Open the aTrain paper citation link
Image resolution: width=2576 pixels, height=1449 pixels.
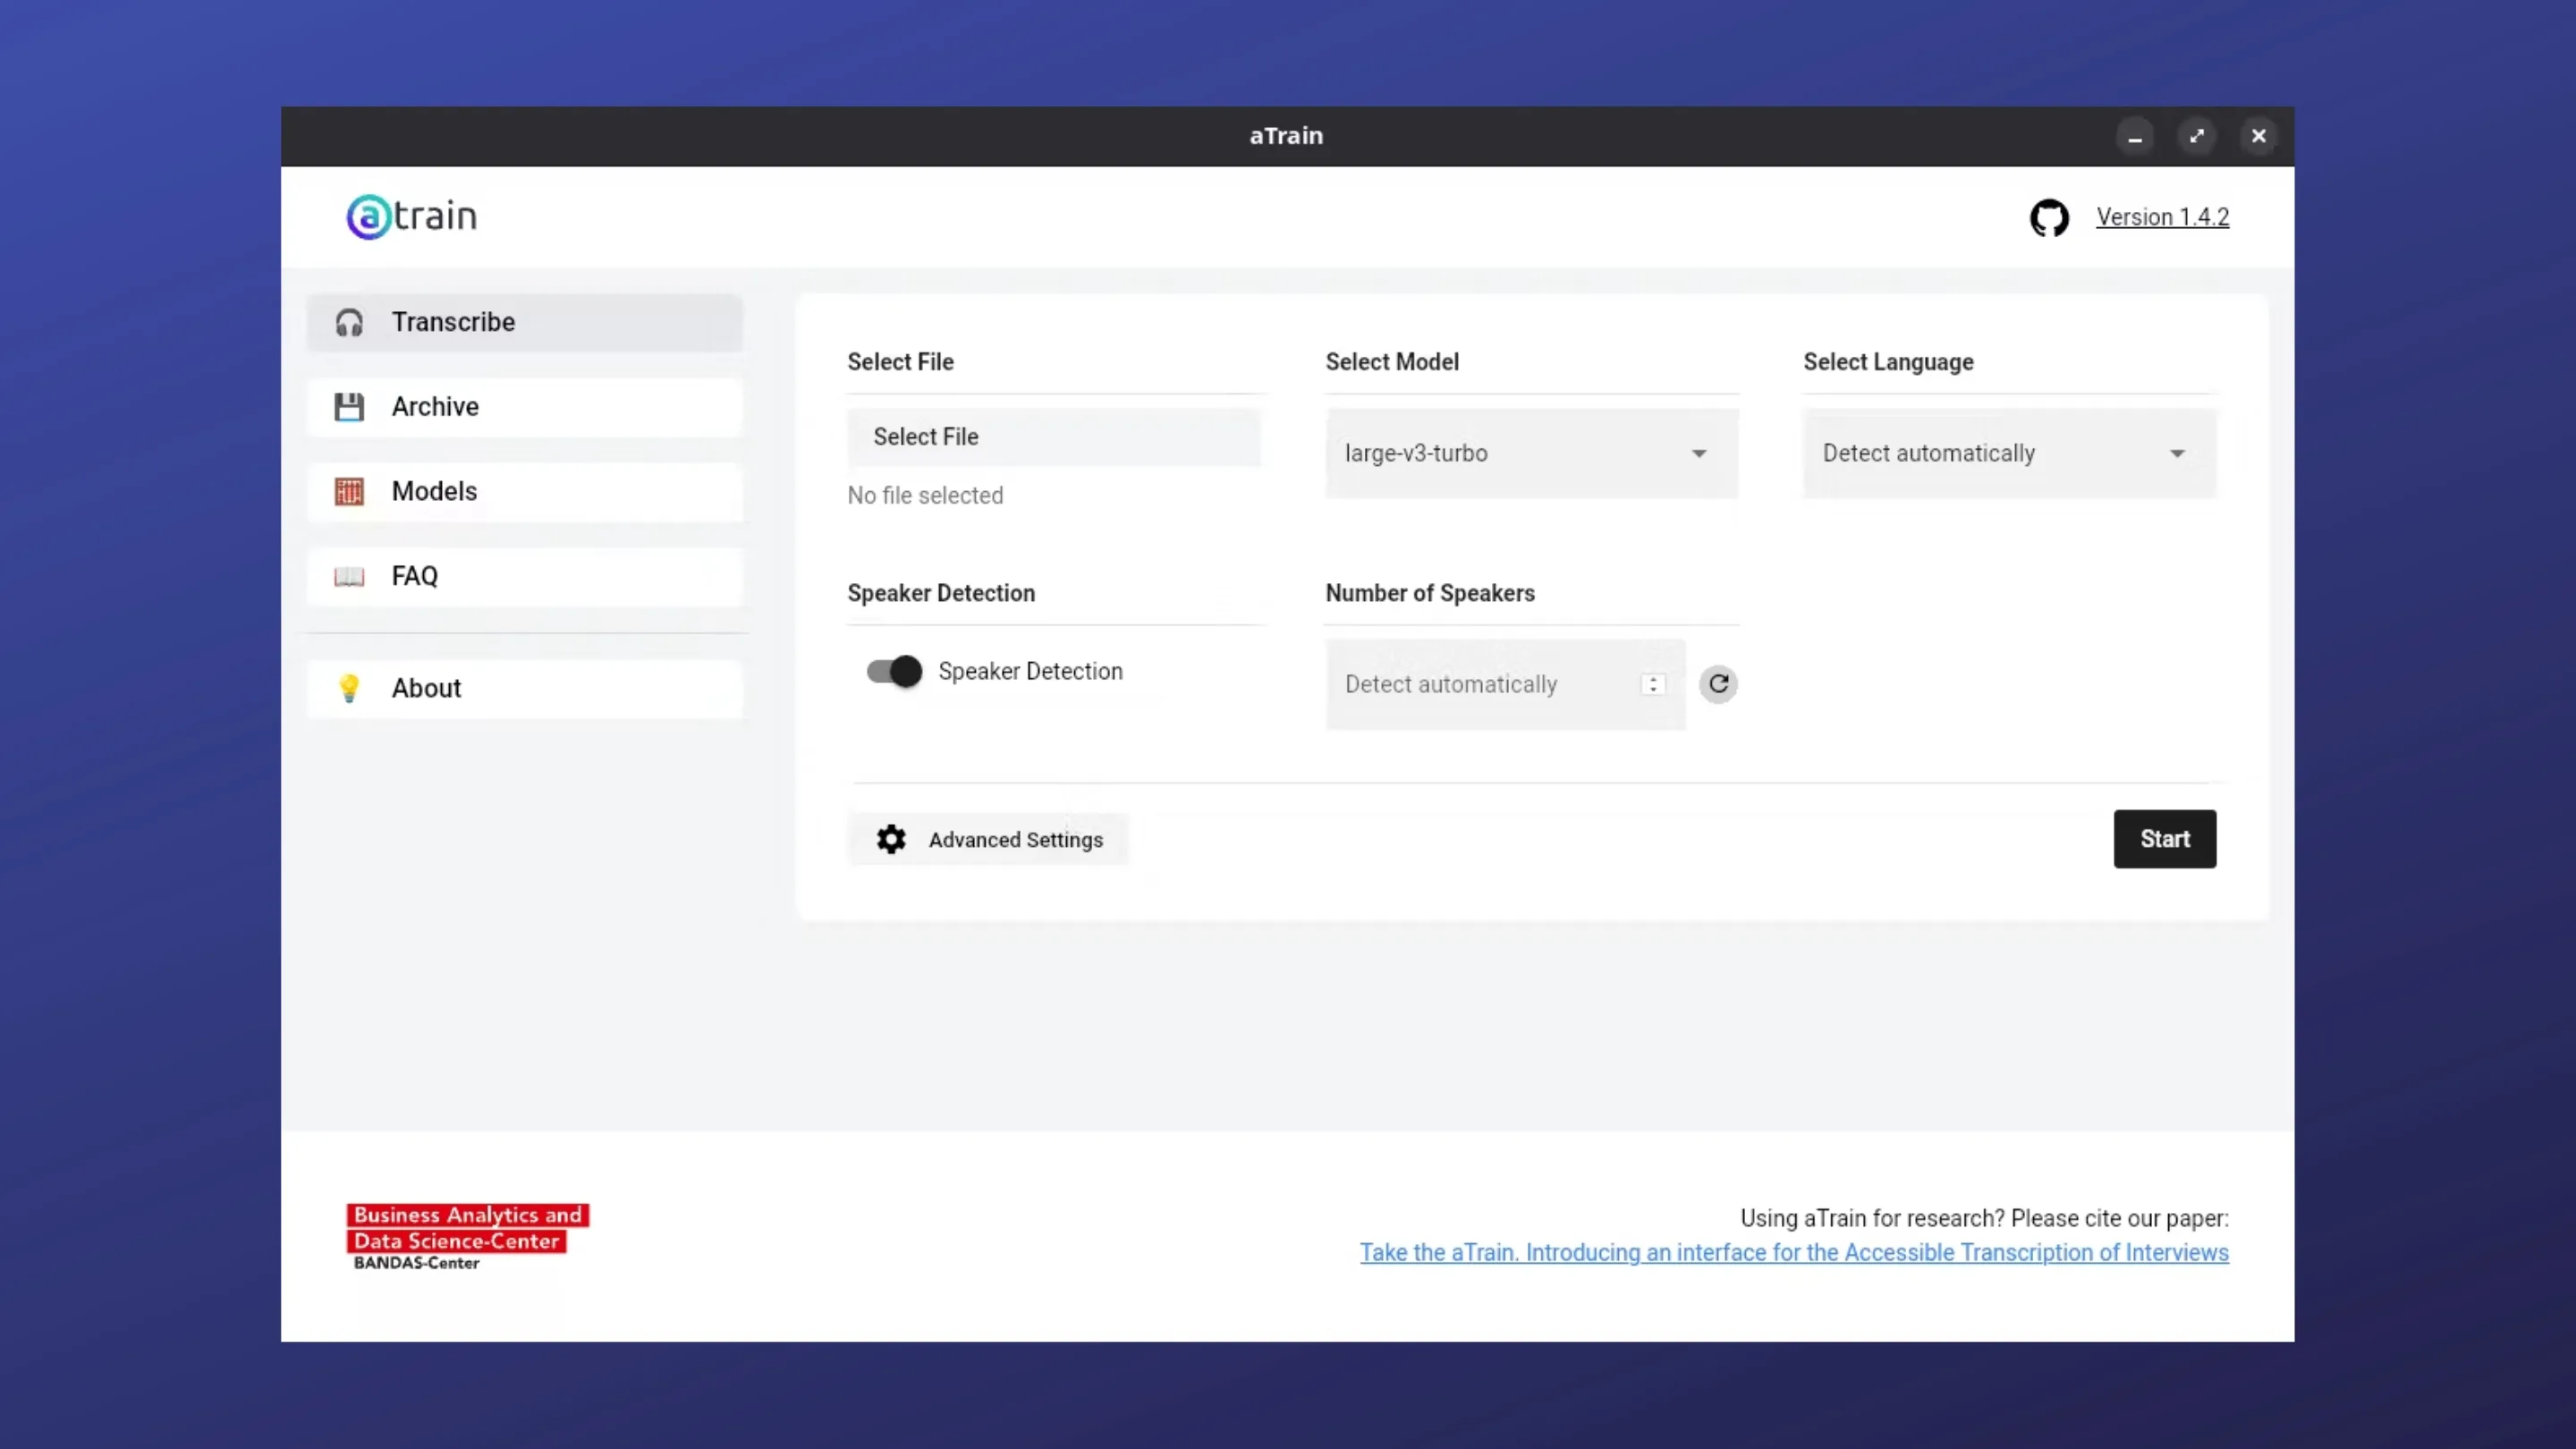1794,1252
